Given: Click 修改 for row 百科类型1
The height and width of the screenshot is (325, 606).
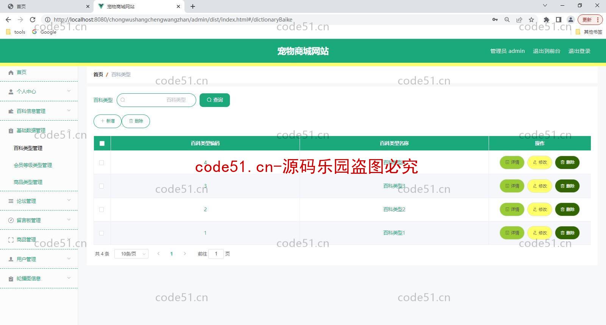Looking at the screenshot, I should coord(540,233).
